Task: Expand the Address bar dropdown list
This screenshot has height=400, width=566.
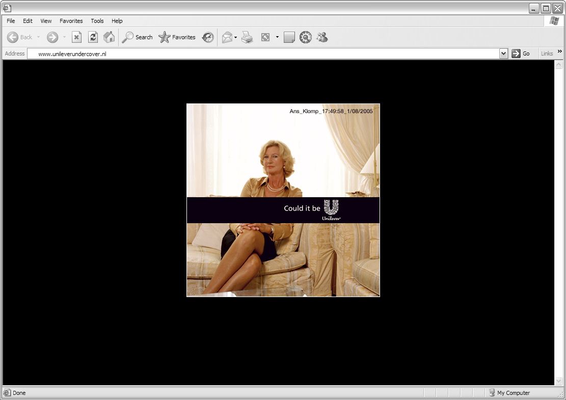Action: pos(503,54)
